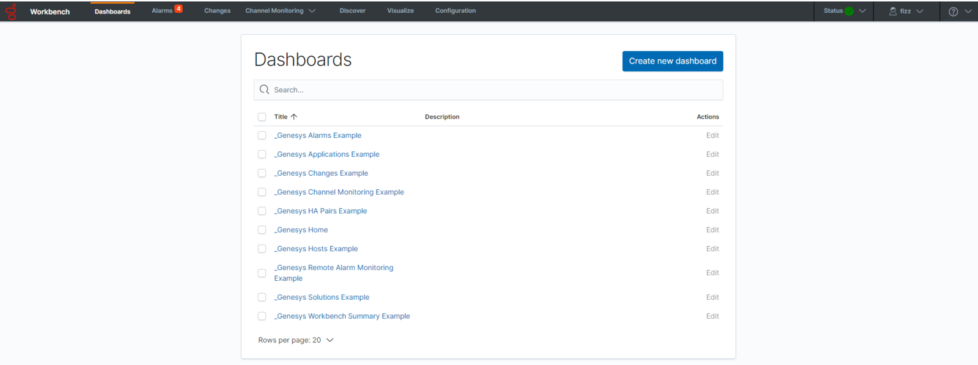Check the _Genesys Remote Alarm Monitoring row
This screenshot has height=365, width=978.
[262, 273]
